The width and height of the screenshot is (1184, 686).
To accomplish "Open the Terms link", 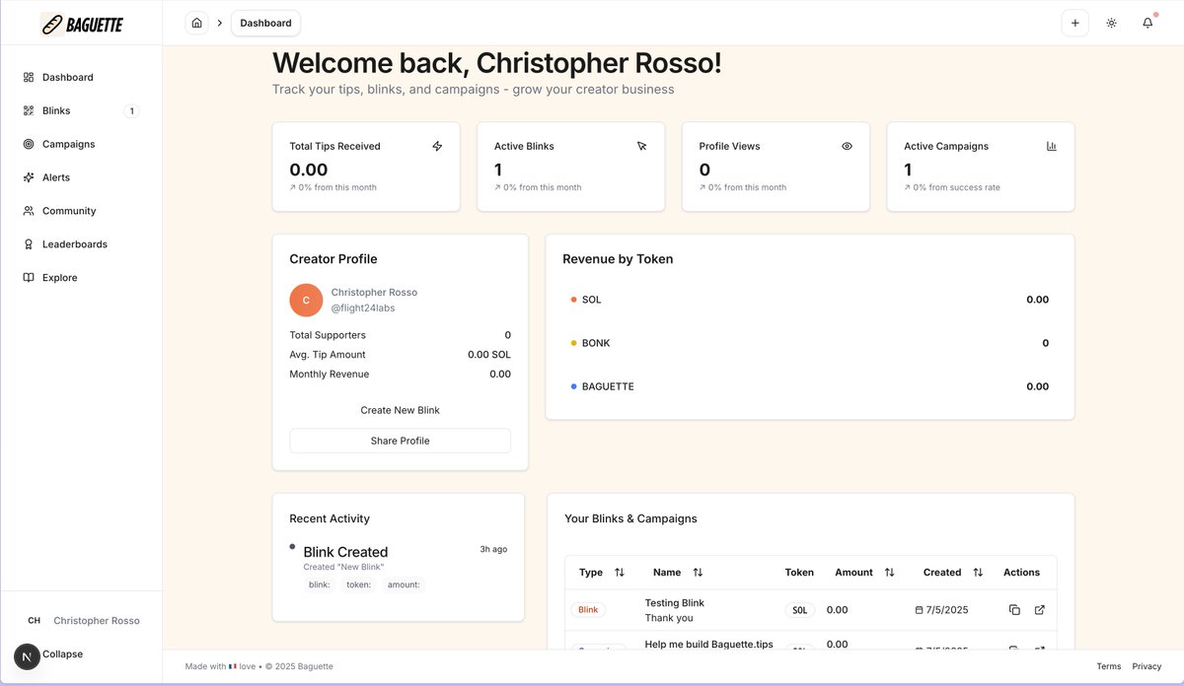I will [x=1109, y=666].
